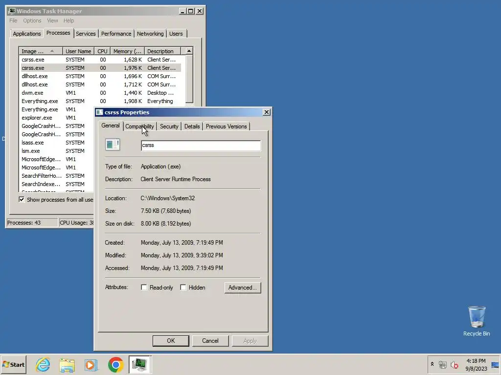Open the View menu in Task Manager
The width and height of the screenshot is (501, 375).
52,21
